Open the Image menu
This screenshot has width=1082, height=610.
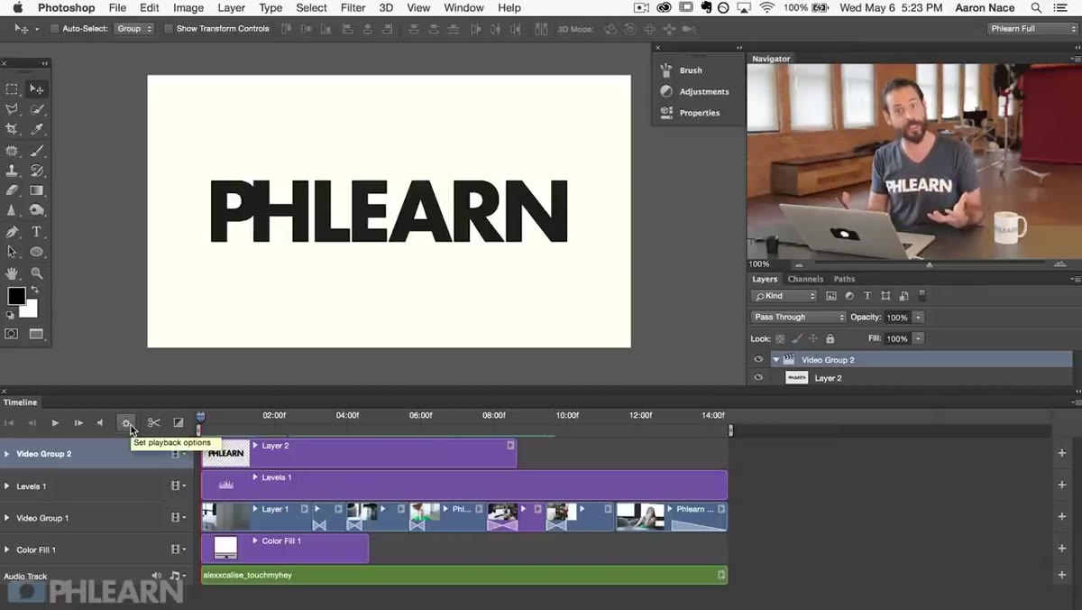click(188, 8)
